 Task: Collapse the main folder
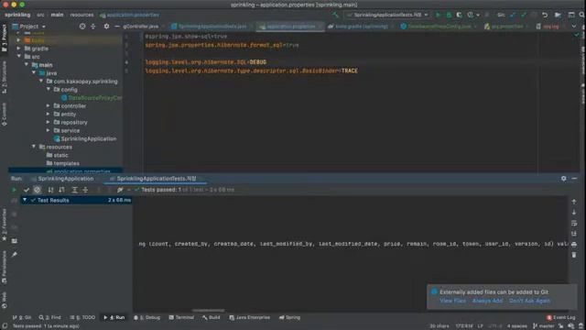27,65
